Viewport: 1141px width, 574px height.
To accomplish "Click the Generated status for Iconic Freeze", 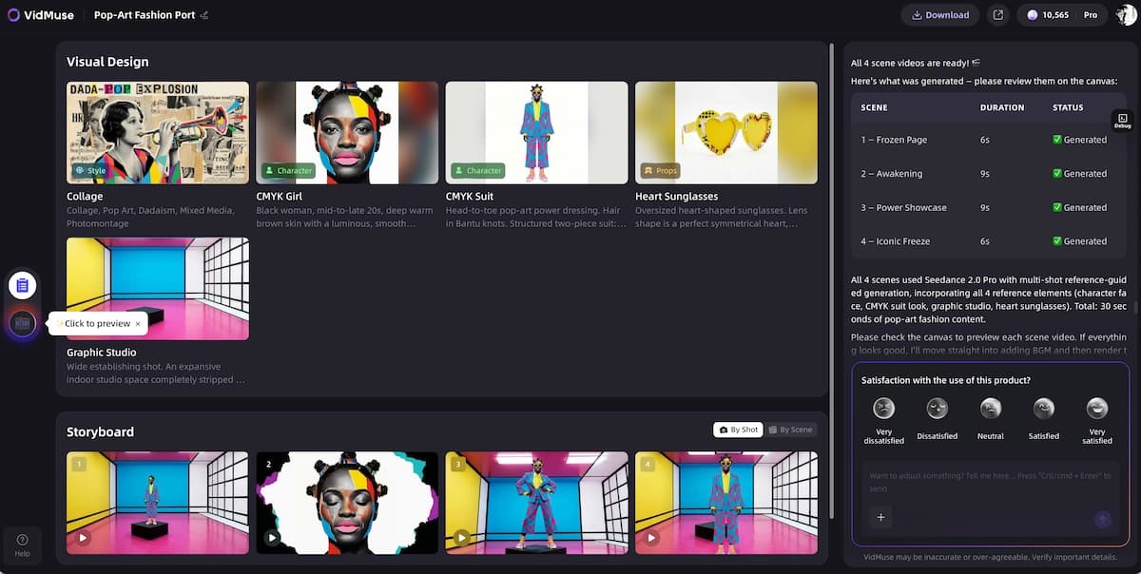I will pos(1080,241).
